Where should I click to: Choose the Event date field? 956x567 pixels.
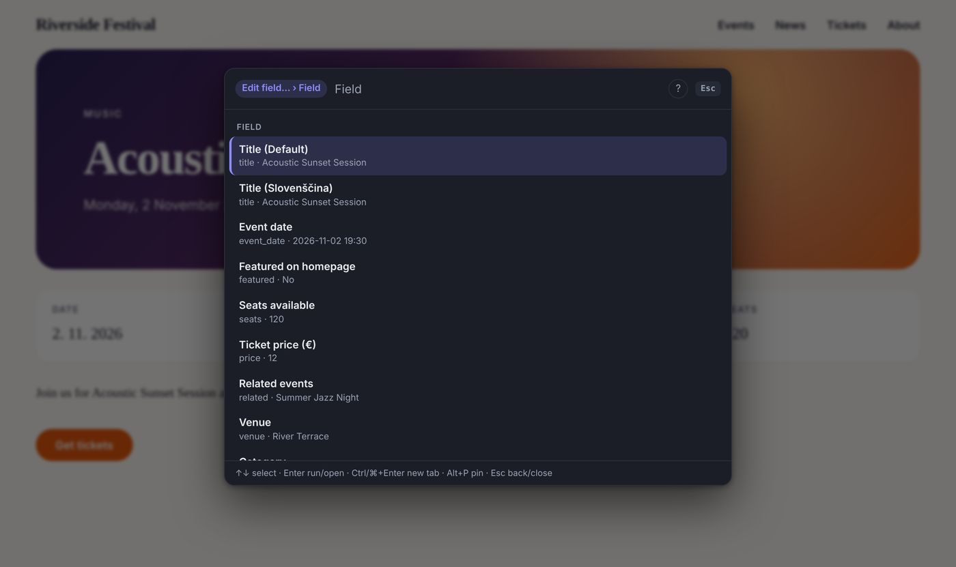478,233
